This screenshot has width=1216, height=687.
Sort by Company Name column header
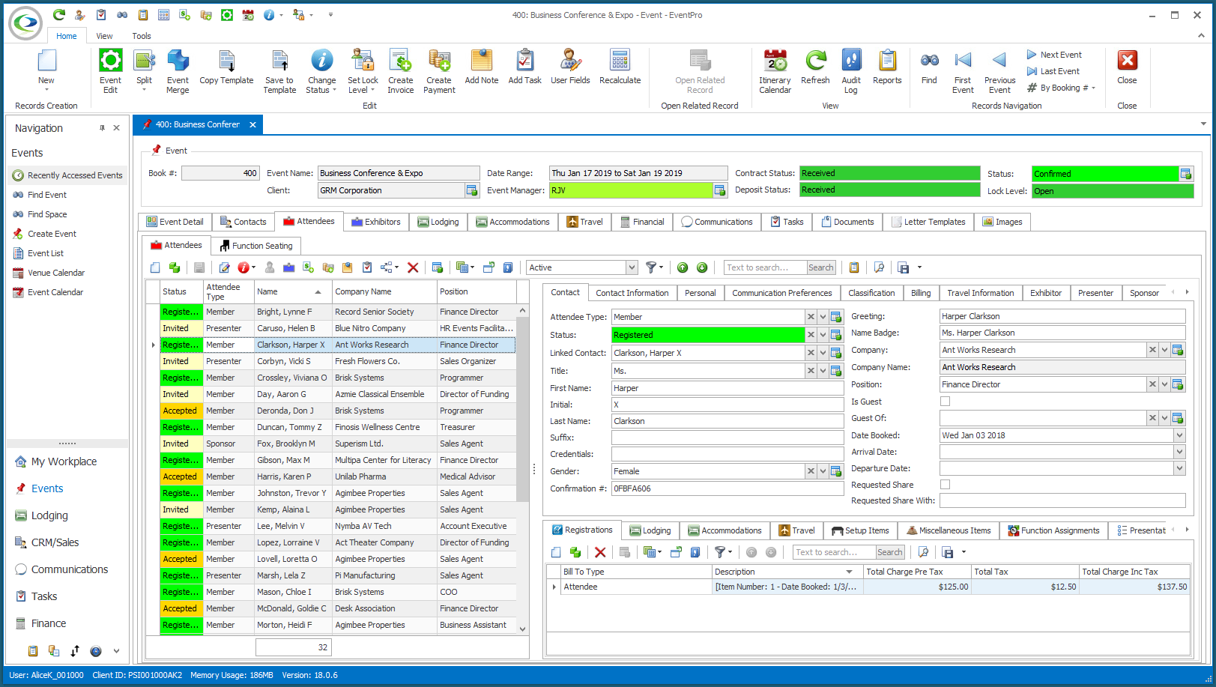pos(384,291)
